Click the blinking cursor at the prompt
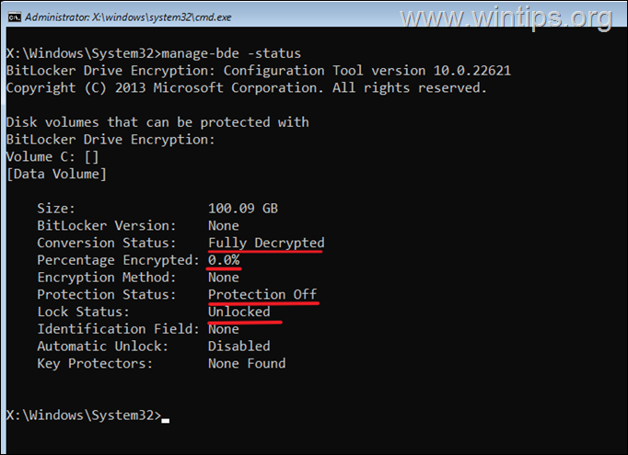The width and height of the screenshot is (628, 455). coord(166,420)
